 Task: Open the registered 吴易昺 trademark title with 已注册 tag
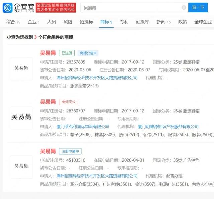pos(48,53)
